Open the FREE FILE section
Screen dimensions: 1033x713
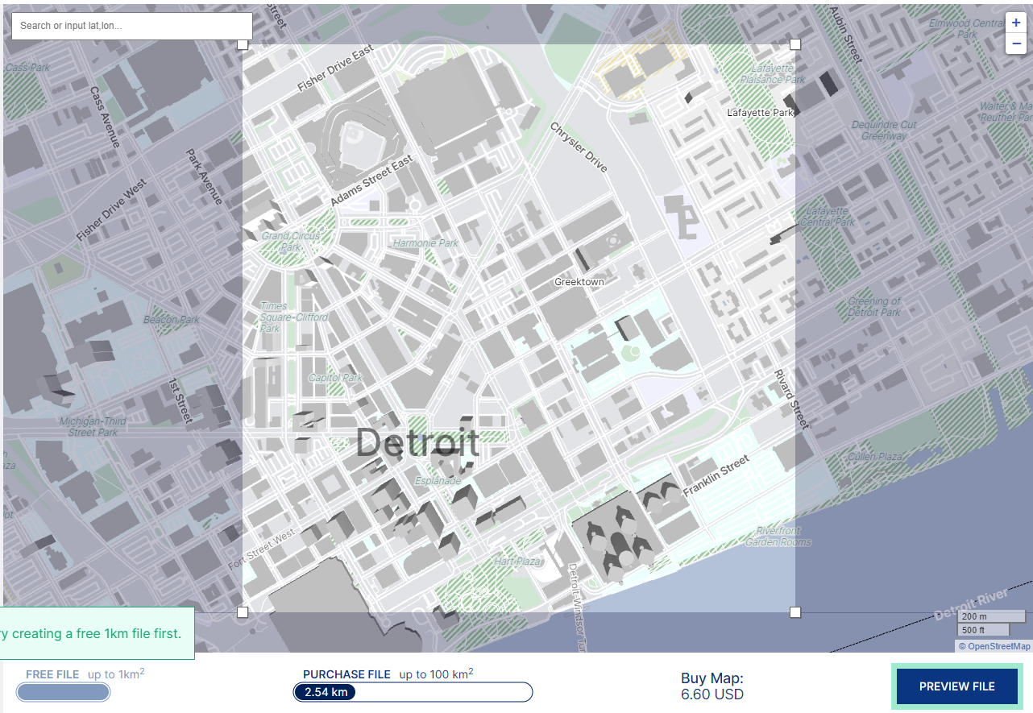pyautogui.click(x=51, y=674)
